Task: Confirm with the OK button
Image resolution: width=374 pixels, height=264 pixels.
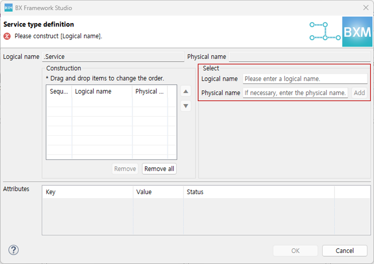Action: [295, 251]
